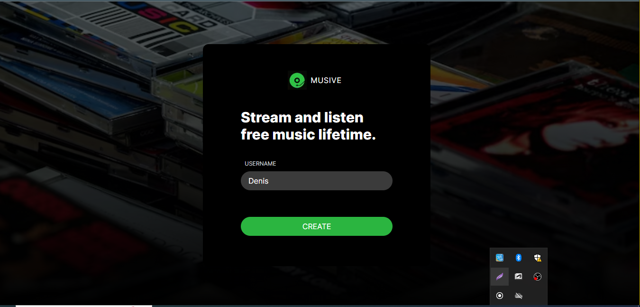640x307 pixels.
Task: Click the purple feather Lightshot tray icon
Action: click(x=500, y=277)
